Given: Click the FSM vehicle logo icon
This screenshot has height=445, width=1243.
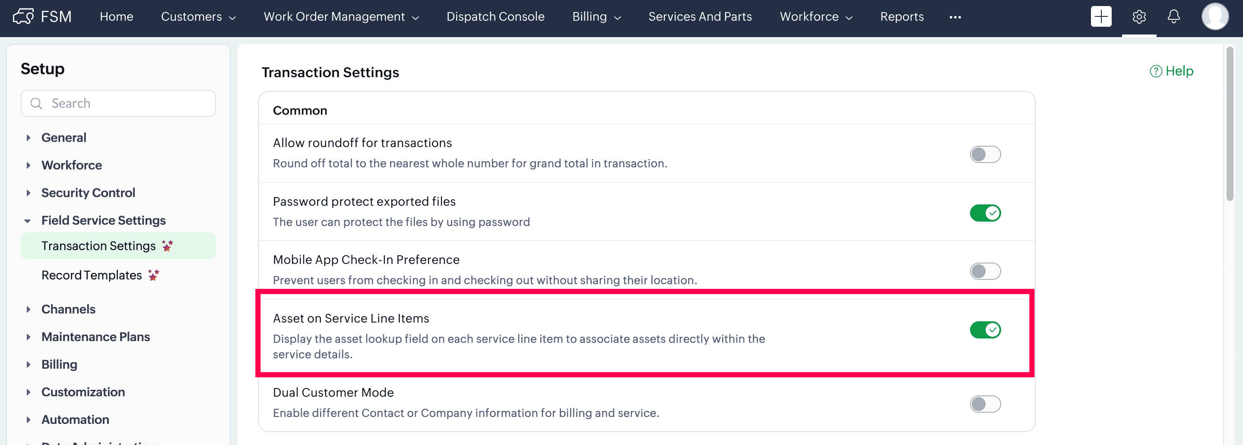Looking at the screenshot, I should tap(23, 17).
